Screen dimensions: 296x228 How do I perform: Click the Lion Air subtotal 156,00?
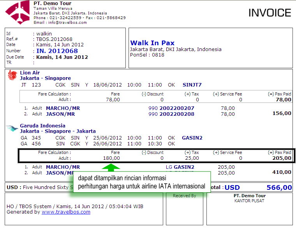pos(282,113)
